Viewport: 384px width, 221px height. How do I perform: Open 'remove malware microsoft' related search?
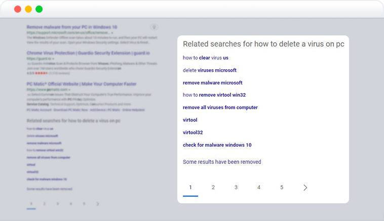213,82
